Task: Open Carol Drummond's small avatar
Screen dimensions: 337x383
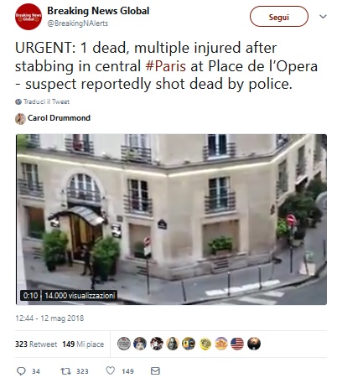Action: (x=20, y=119)
